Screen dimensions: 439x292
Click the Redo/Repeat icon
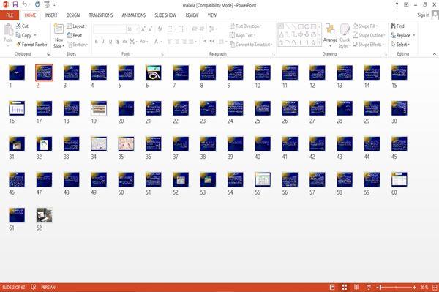pyautogui.click(x=37, y=4)
